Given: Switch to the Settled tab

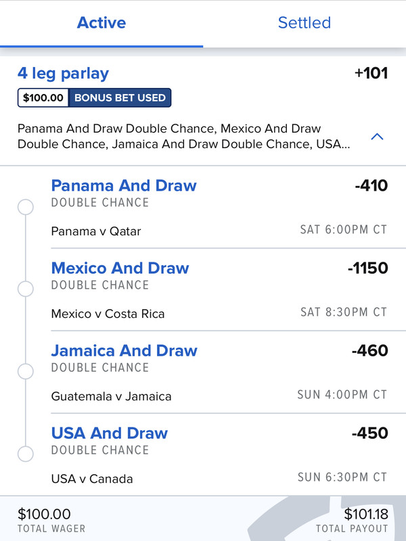Looking at the screenshot, I should 304,23.
